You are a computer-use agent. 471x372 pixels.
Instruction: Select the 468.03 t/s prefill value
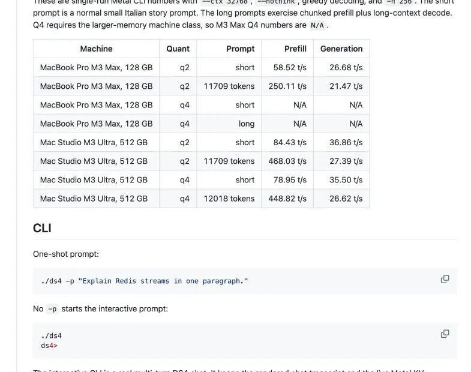coord(287,161)
